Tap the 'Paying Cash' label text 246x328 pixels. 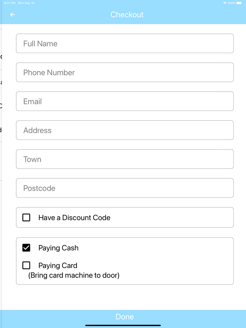click(x=58, y=248)
